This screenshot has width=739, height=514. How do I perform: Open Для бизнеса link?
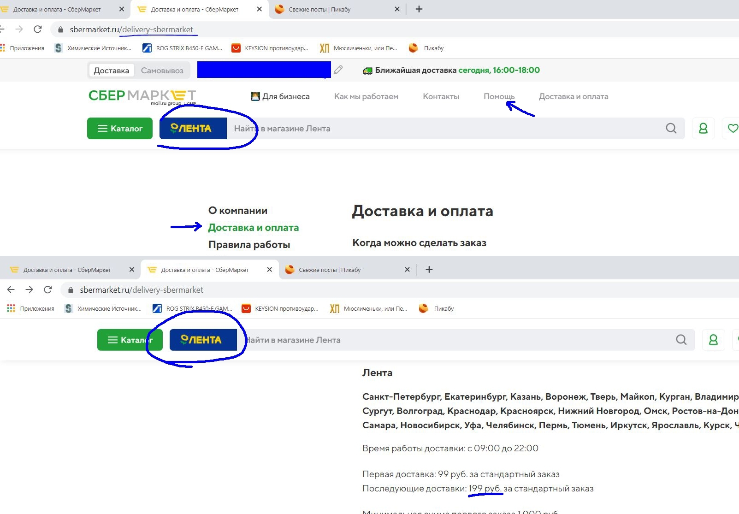point(280,96)
